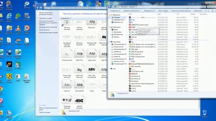Open the MT Extra font
Viewport: 216px width, 121px height.
(x=67, y=25)
